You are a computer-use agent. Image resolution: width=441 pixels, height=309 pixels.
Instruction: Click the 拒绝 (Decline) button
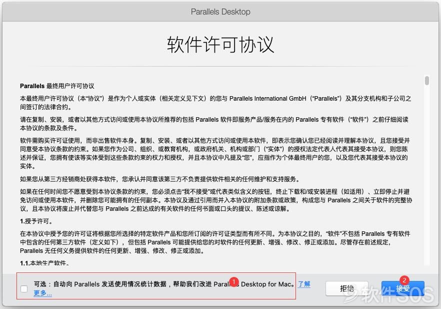(x=347, y=288)
